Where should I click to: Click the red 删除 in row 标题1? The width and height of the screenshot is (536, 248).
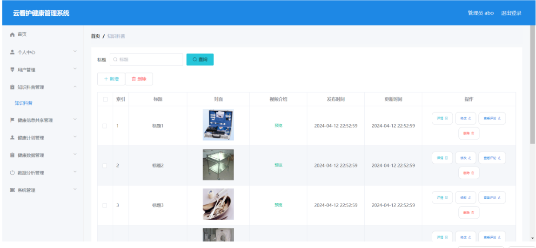(469, 134)
